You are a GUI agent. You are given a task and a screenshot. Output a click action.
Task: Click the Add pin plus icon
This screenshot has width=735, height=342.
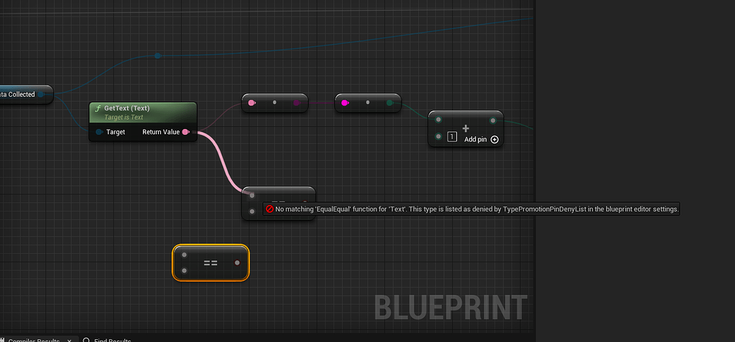pyautogui.click(x=494, y=140)
